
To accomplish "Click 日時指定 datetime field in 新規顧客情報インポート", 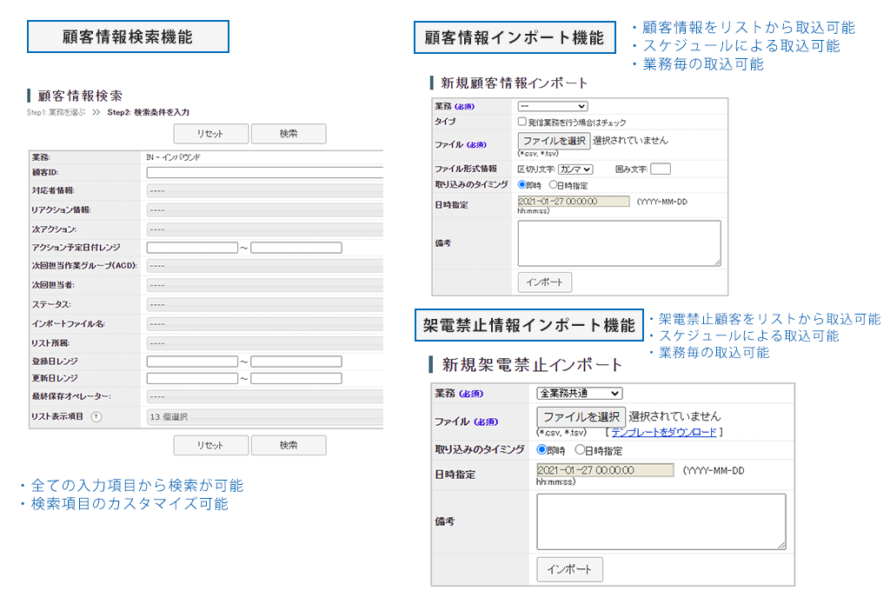I will point(574,202).
